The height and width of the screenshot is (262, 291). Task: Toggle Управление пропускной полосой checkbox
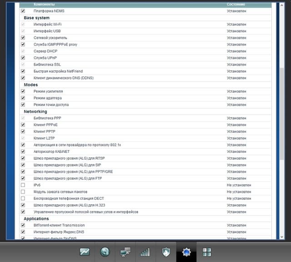click(23, 212)
